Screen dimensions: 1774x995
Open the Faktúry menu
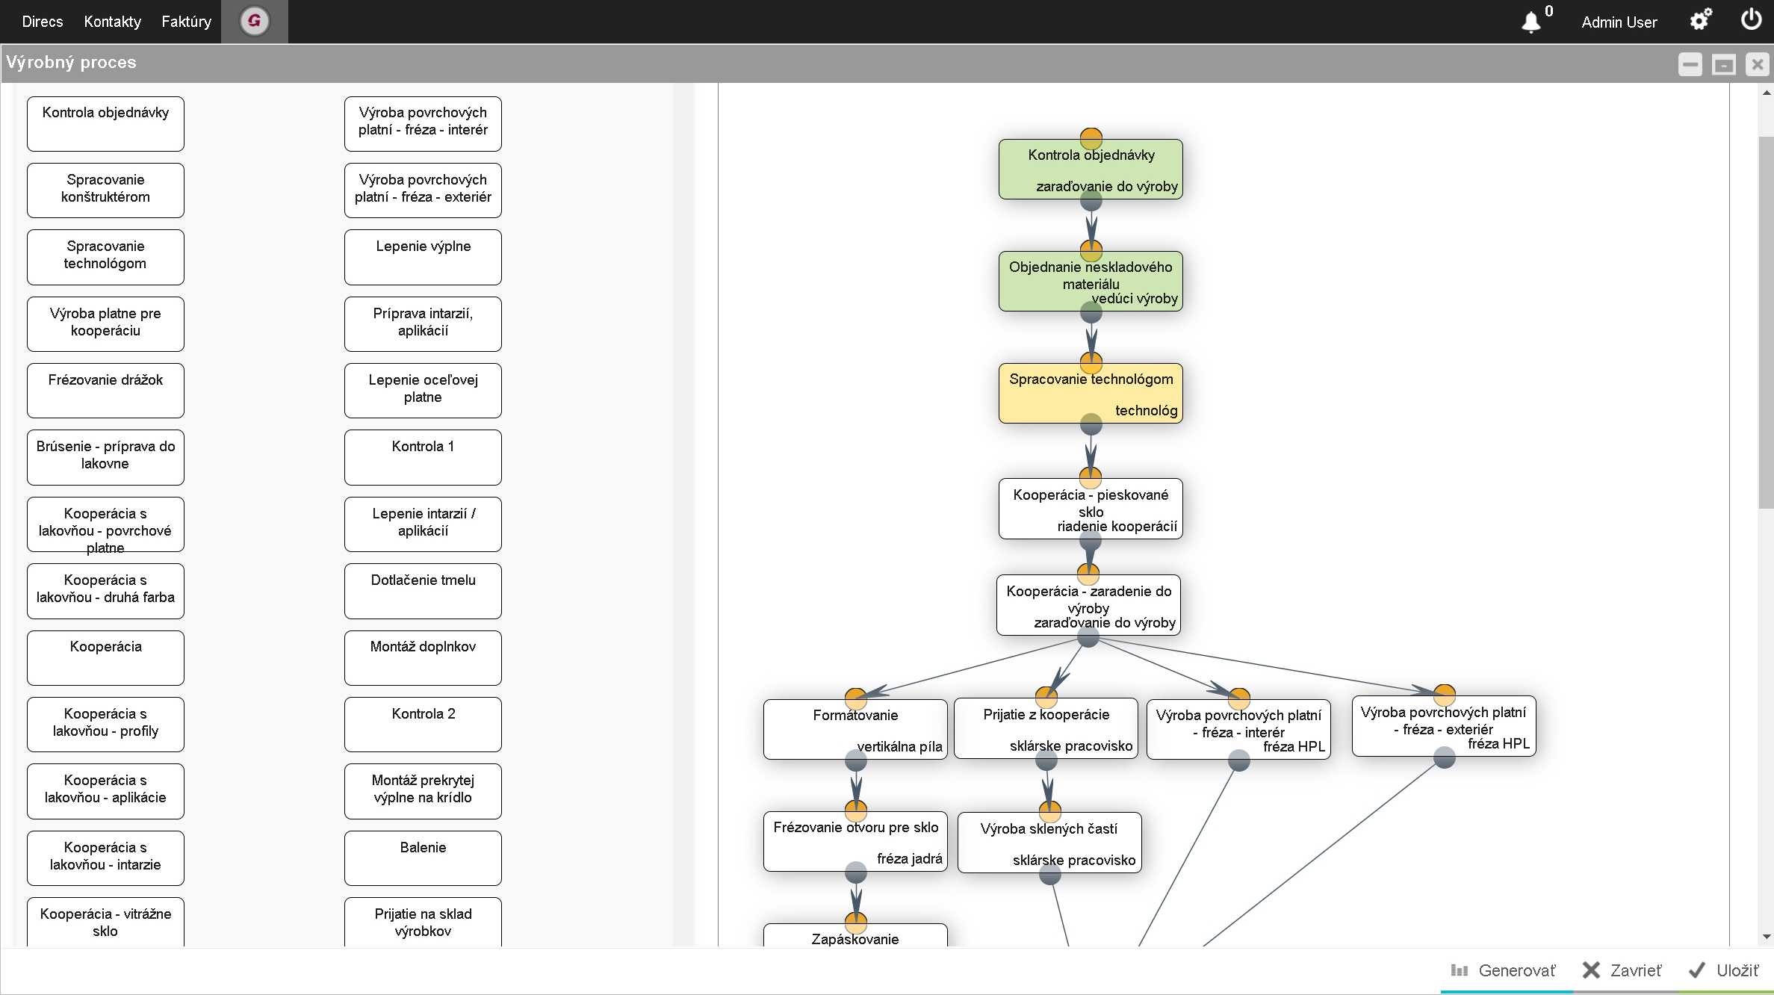(x=186, y=22)
